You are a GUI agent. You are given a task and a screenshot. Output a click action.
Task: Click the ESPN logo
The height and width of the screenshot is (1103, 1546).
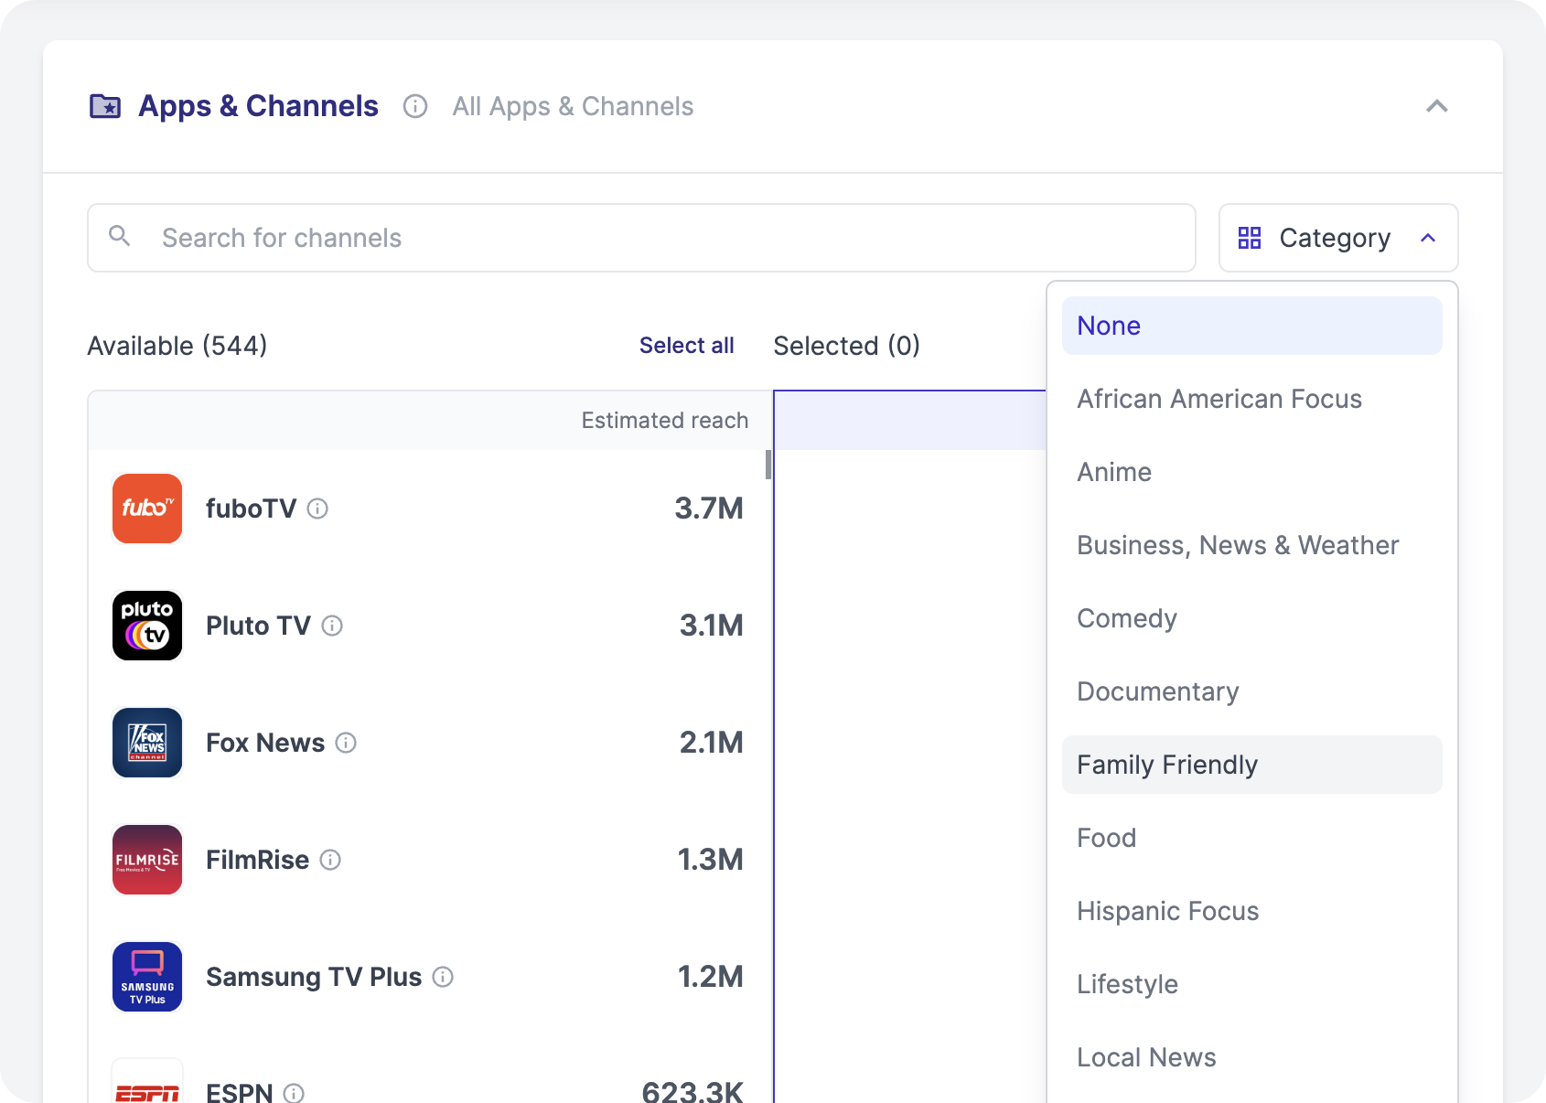(147, 1082)
